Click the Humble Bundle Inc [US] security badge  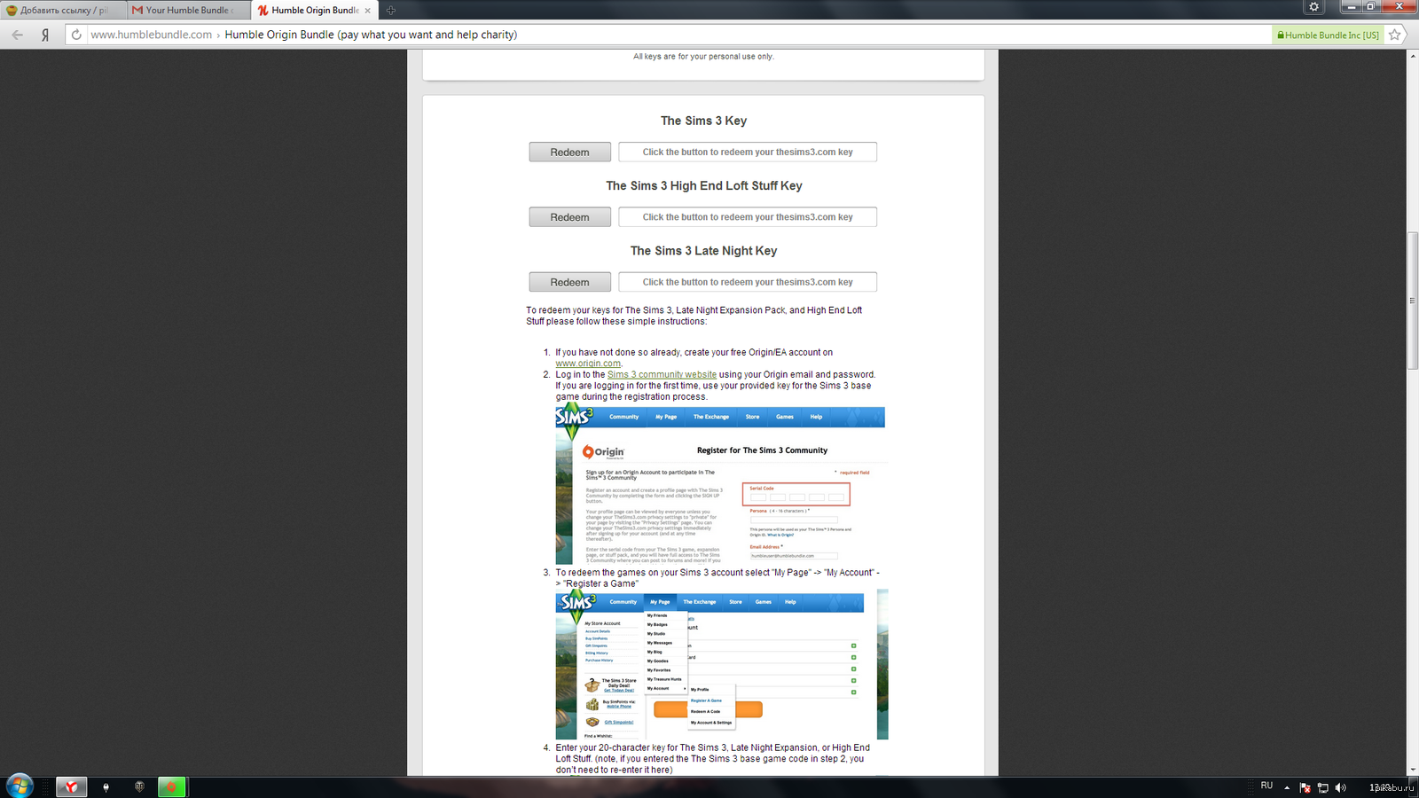coord(1328,35)
